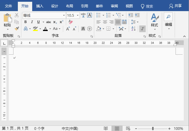Viewport: 189px width, 131px height.
Task: Switch to the 引用 tab
Action: [x=84, y=6]
